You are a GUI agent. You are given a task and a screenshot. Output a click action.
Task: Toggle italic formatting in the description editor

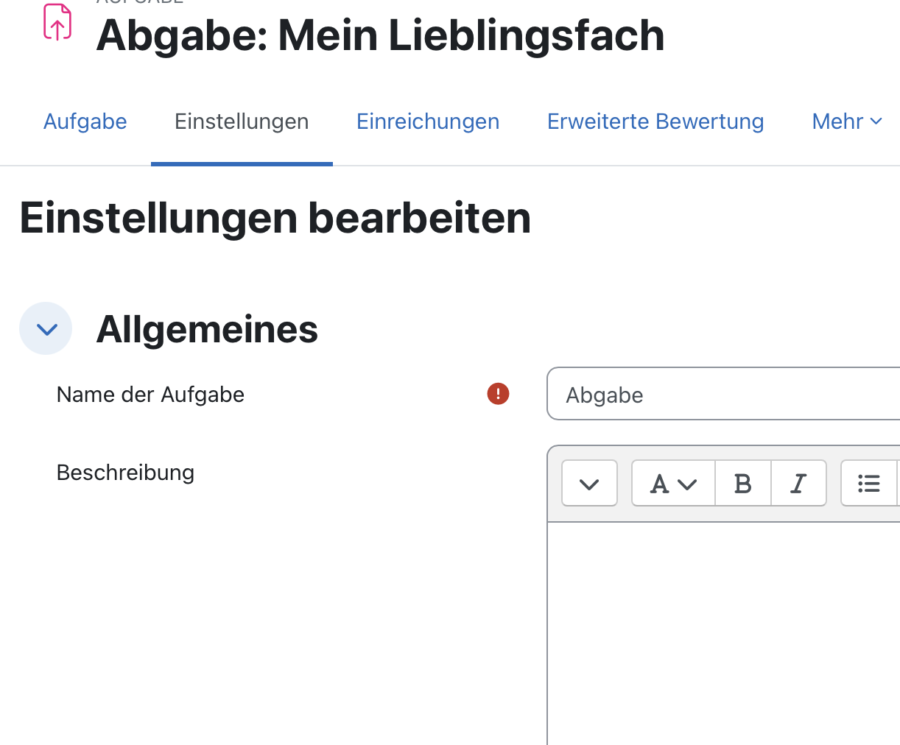coord(798,484)
